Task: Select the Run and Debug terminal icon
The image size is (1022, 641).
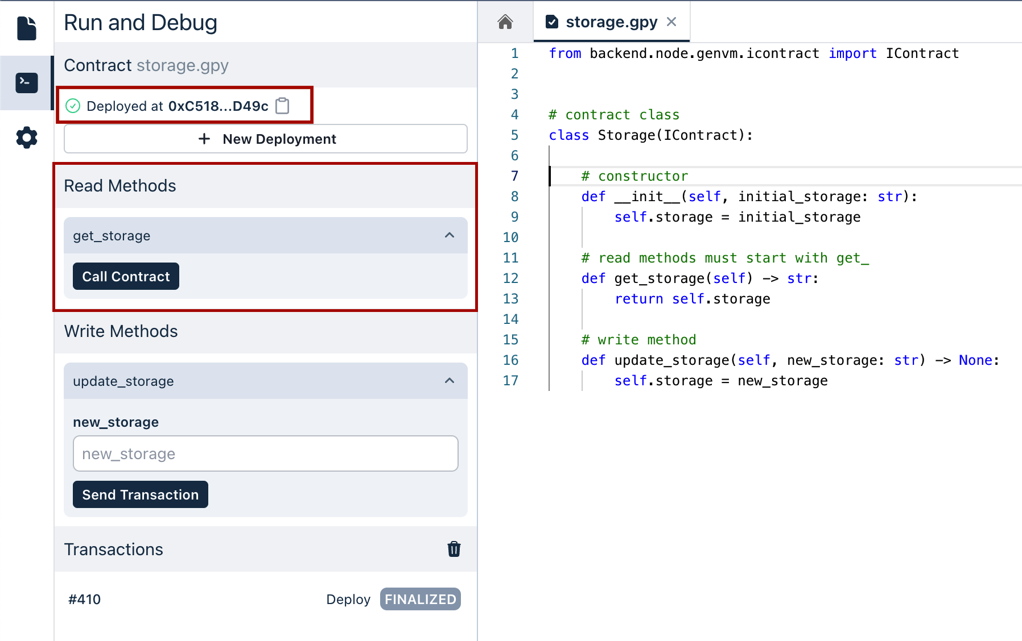Action: coord(27,83)
